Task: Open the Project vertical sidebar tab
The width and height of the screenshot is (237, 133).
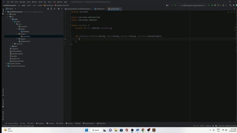Action: pos(3,11)
